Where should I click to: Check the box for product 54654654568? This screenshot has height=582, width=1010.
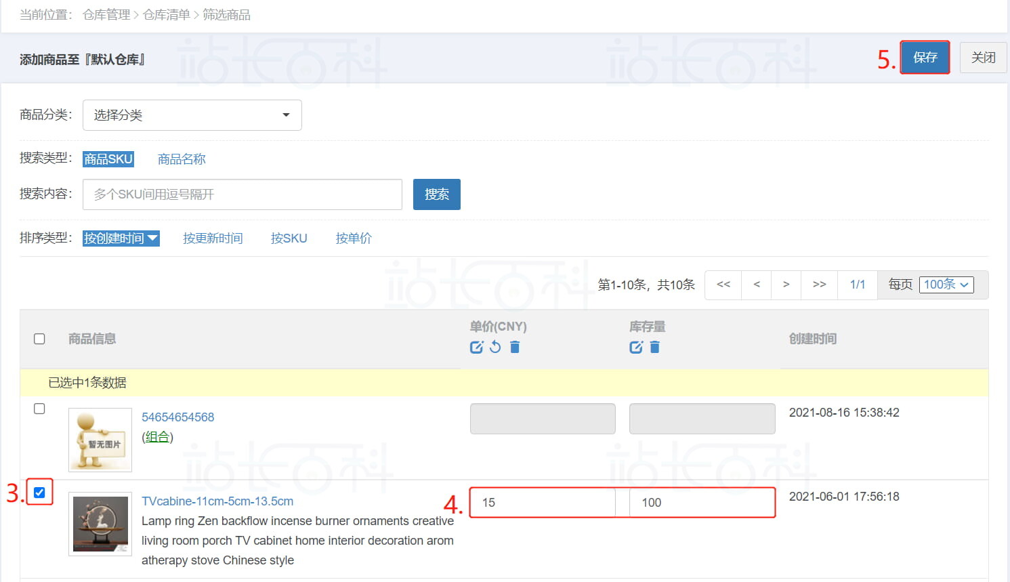[39, 409]
